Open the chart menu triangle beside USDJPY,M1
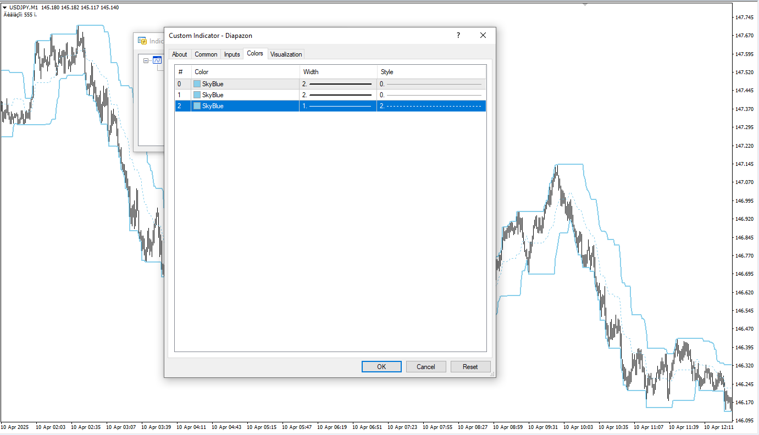 4,8
